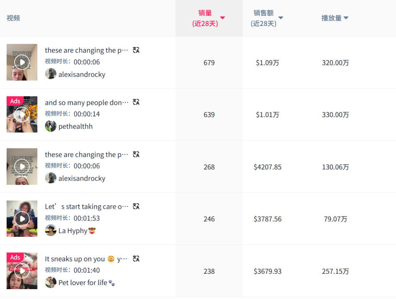Play the first alexisandrocky video thumbnail

click(22, 62)
